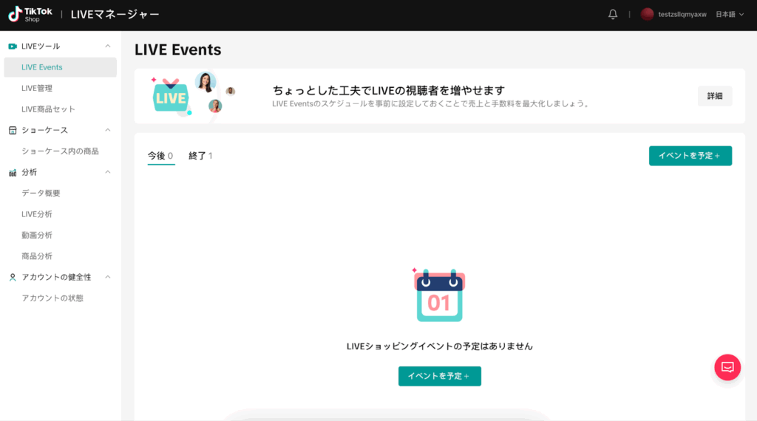The height and width of the screenshot is (421, 757).
Task: Select the 今後 tab
Action: [x=160, y=156]
